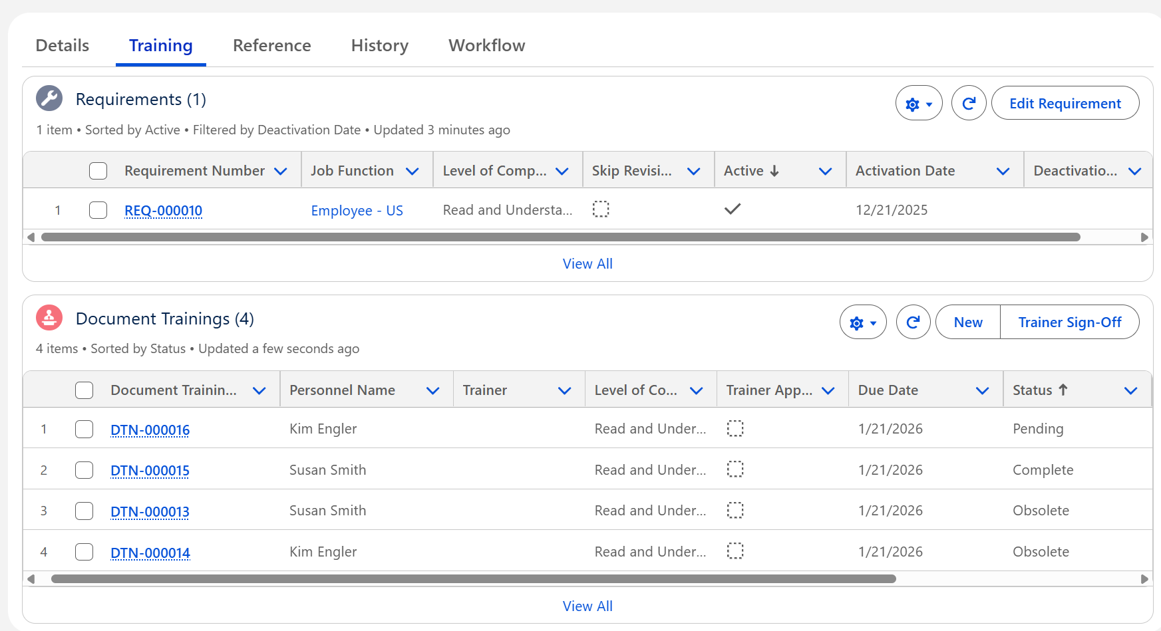The width and height of the screenshot is (1161, 631).
Task: Expand the Job Function column menu
Action: click(x=413, y=172)
